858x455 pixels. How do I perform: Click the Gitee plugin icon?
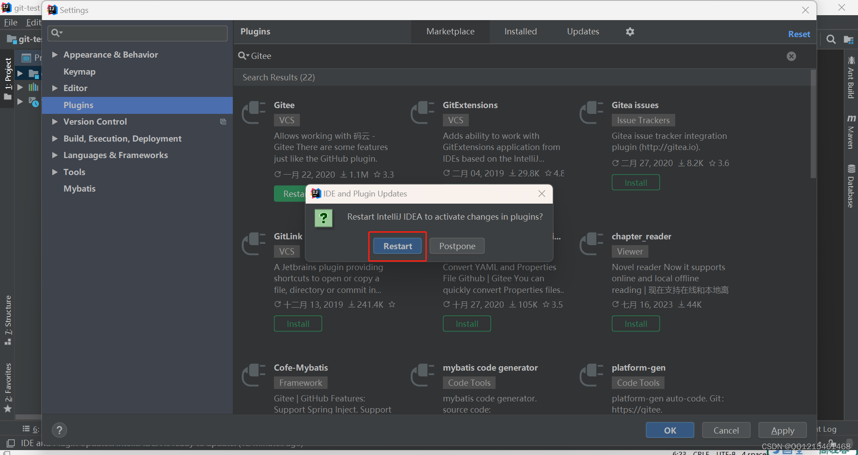pyautogui.click(x=254, y=113)
